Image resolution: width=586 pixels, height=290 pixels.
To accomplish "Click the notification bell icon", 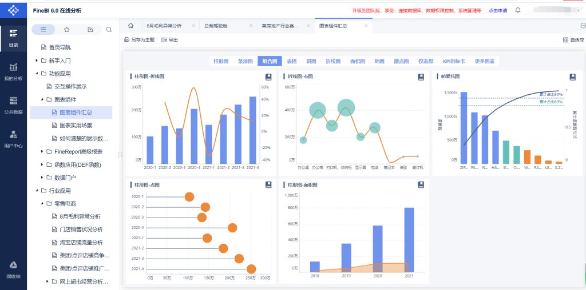I will click(x=518, y=10).
